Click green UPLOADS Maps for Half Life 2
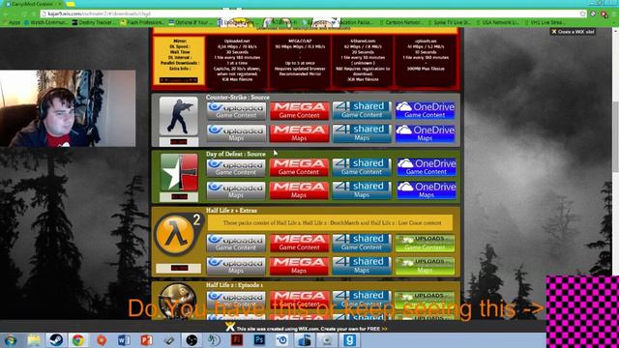Image resolution: width=619 pixels, height=348 pixels. tap(426, 266)
